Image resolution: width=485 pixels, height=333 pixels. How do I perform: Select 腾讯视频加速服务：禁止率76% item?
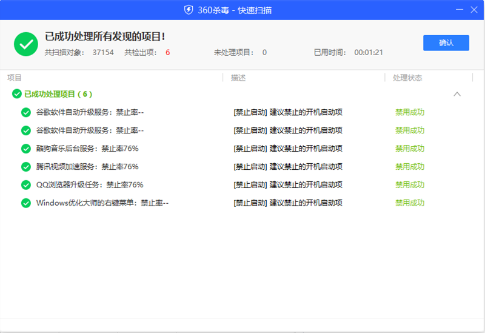[x=87, y=167]
